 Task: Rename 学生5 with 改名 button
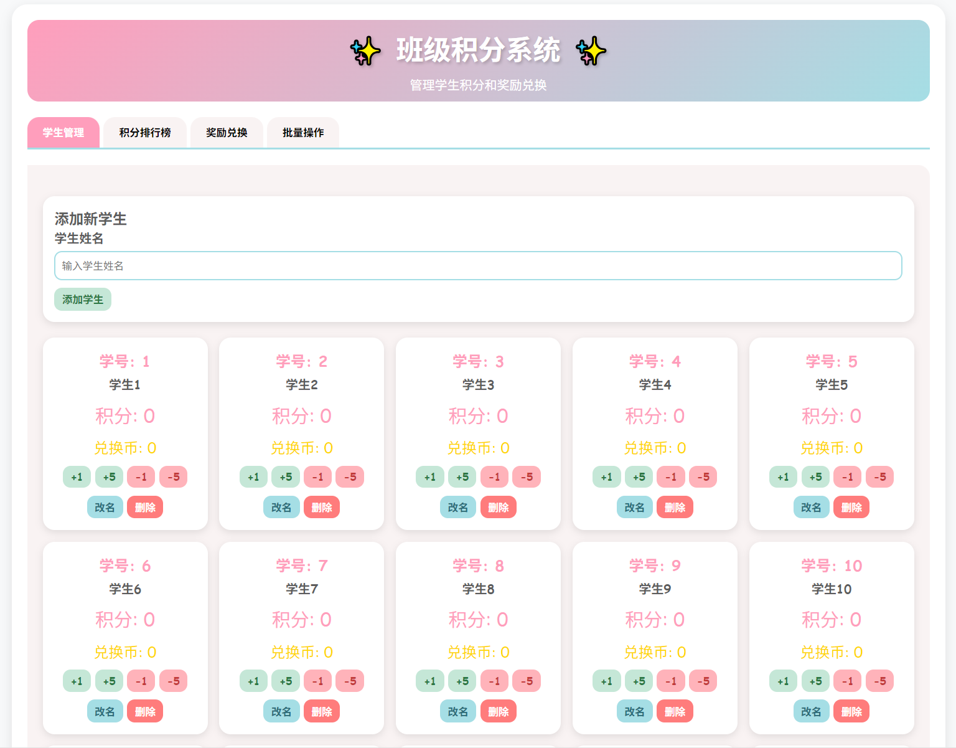click(811, 508)
